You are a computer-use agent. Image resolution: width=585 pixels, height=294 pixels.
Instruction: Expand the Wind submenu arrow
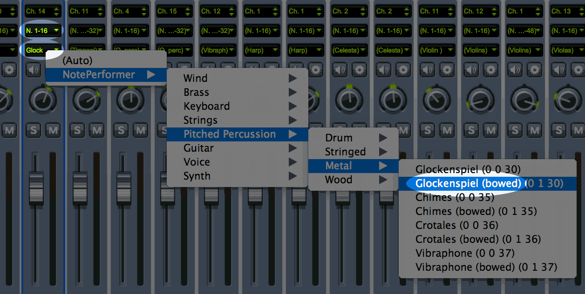(x=292, y=78)
